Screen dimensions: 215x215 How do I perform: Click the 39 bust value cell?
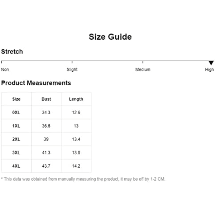[x=46, y=139]
